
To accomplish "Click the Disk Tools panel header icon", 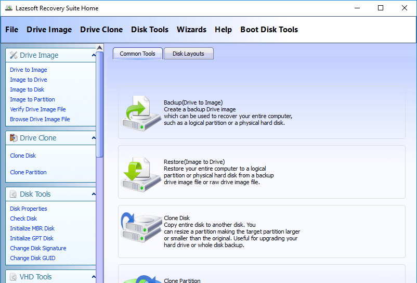I will [14, 194].
